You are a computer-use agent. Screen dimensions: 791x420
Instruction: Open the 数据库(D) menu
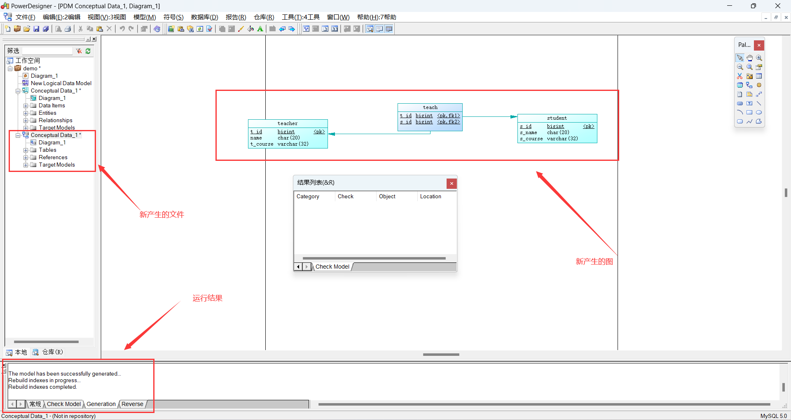[x=204, y=17]
